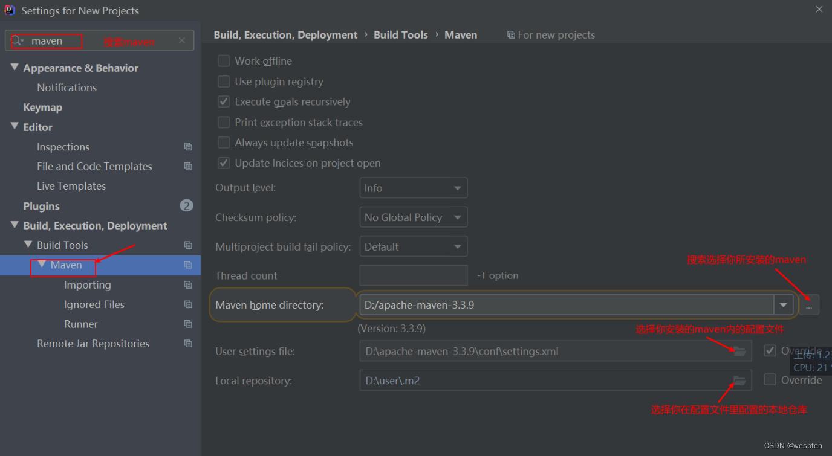The height and width of the screenshot is (456, 832).
Task: Click the Plugins update count badge
Action: click(x=186, y=206)
